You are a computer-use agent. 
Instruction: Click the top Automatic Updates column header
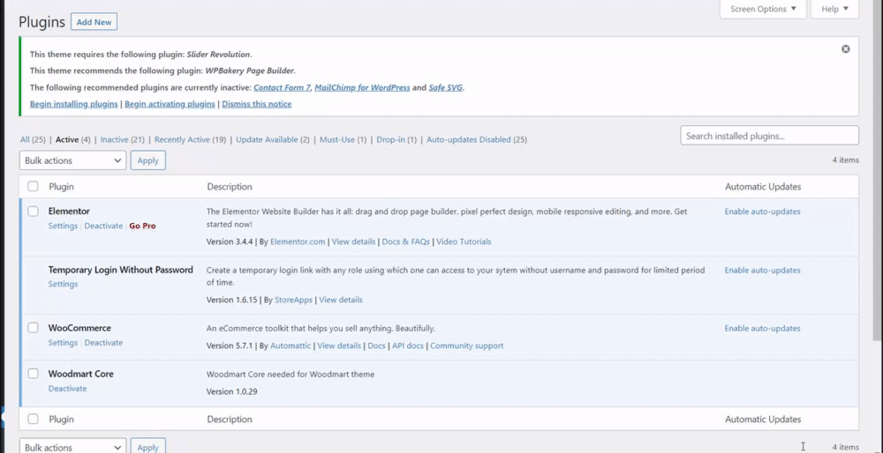[x=763, y=187]
